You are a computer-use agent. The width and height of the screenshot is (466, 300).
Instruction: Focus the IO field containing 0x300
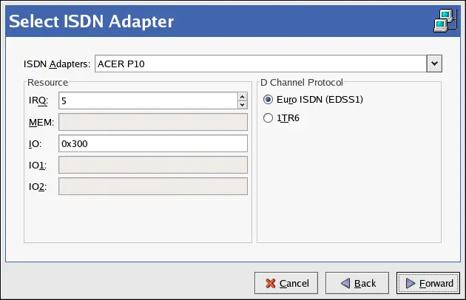coord(152,143)
